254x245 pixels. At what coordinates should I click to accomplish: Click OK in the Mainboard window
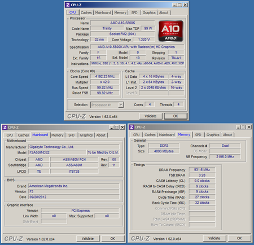[113, 239]
